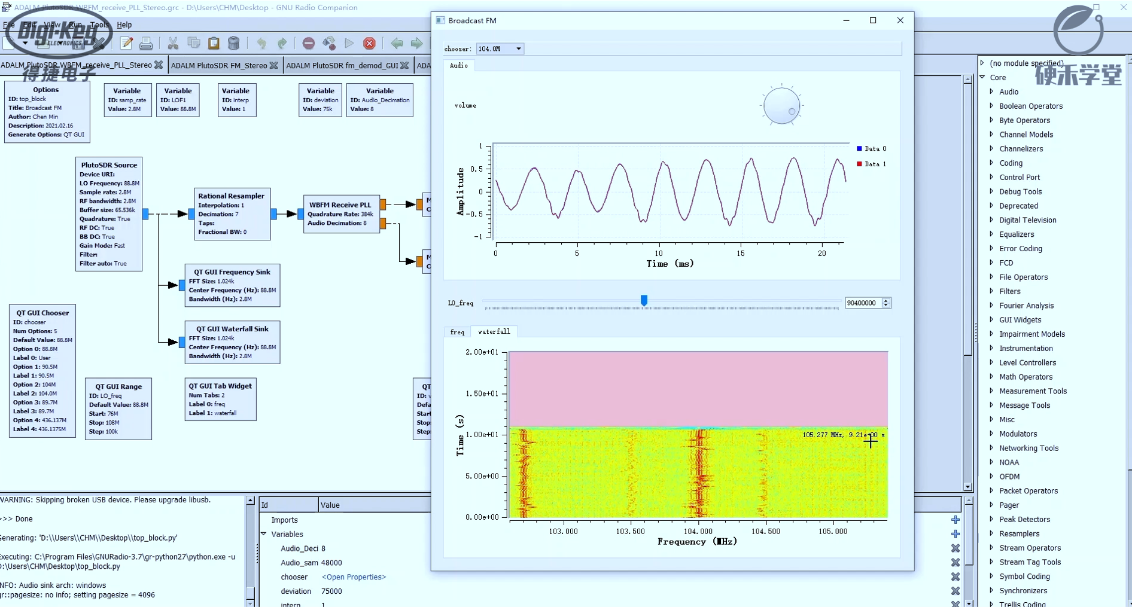Toggle Data 0 trace in plot legend
Viewport: 1132px width, 607px height.
872,148
